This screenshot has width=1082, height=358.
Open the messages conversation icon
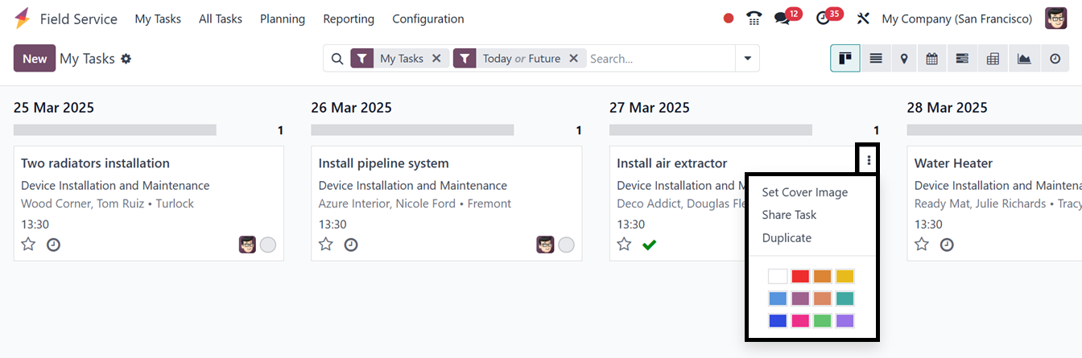[782, 19]
